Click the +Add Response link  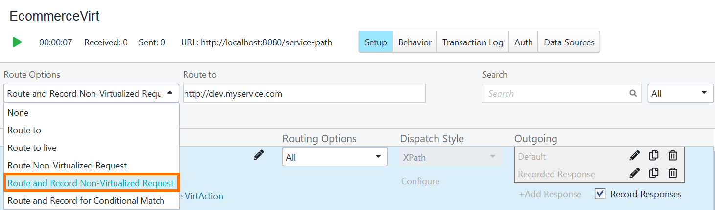pyautogui.click(x=550, y=194)
